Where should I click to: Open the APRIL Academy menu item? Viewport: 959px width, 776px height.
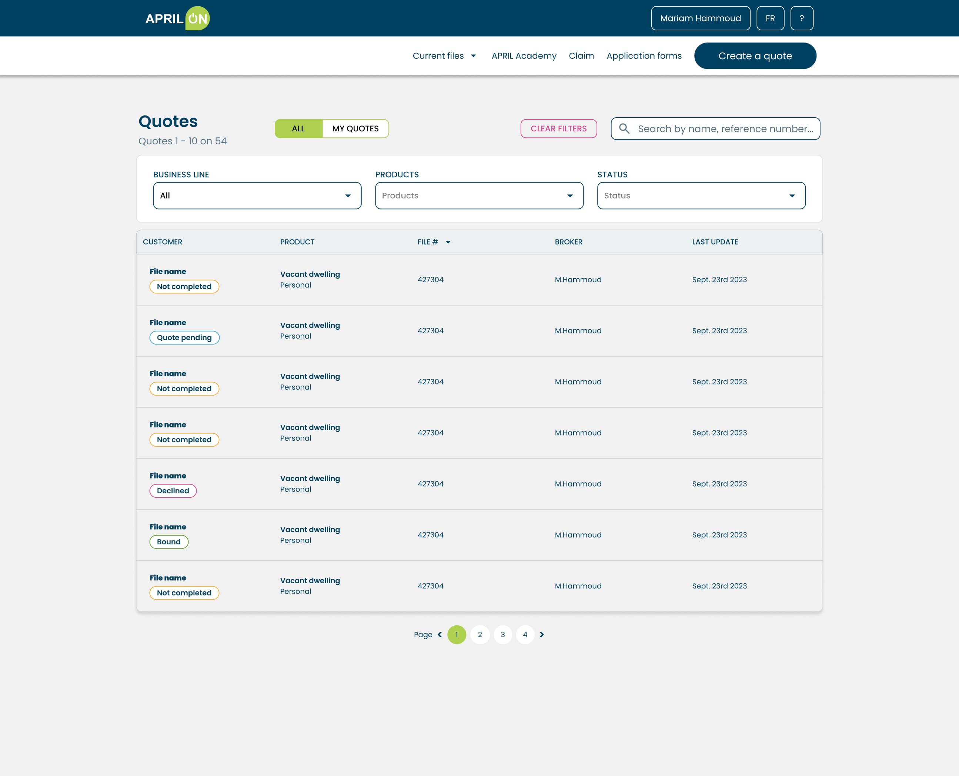pos(524,56)
